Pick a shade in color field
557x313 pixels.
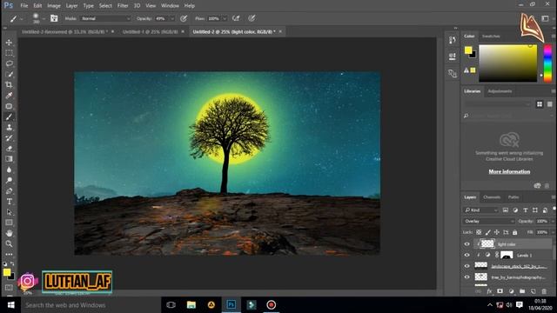[508, 63]
